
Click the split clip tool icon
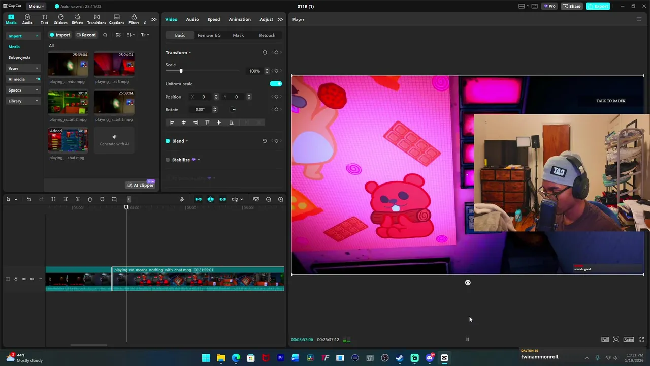[x=53, y=199]
